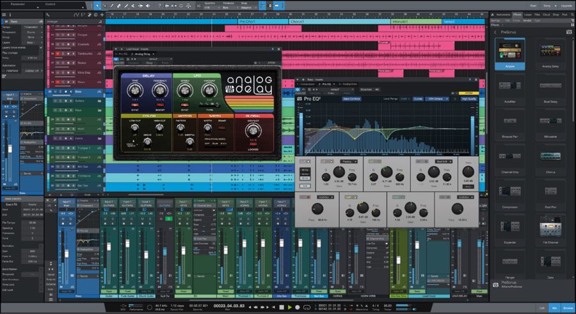Open the hamburger track list menu icon
The image size is (576, 314).
click(4, 15)
